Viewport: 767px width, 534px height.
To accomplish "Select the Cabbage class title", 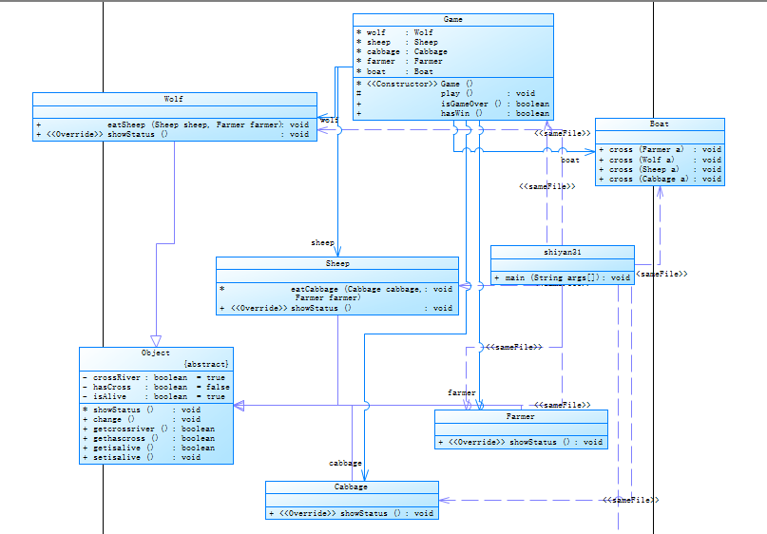I will 351,487.
